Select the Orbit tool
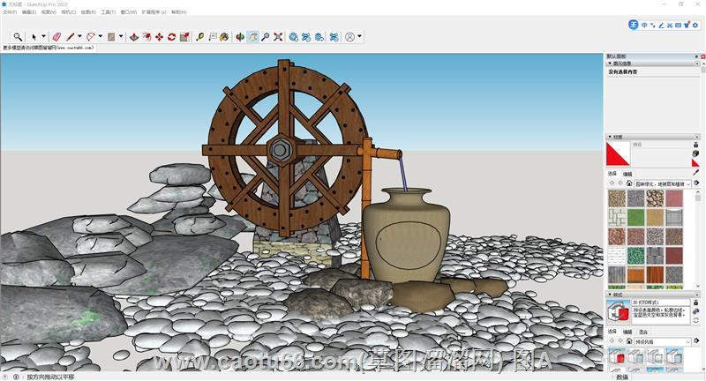Screen dimensions: 706x381 tap(240, 37)
